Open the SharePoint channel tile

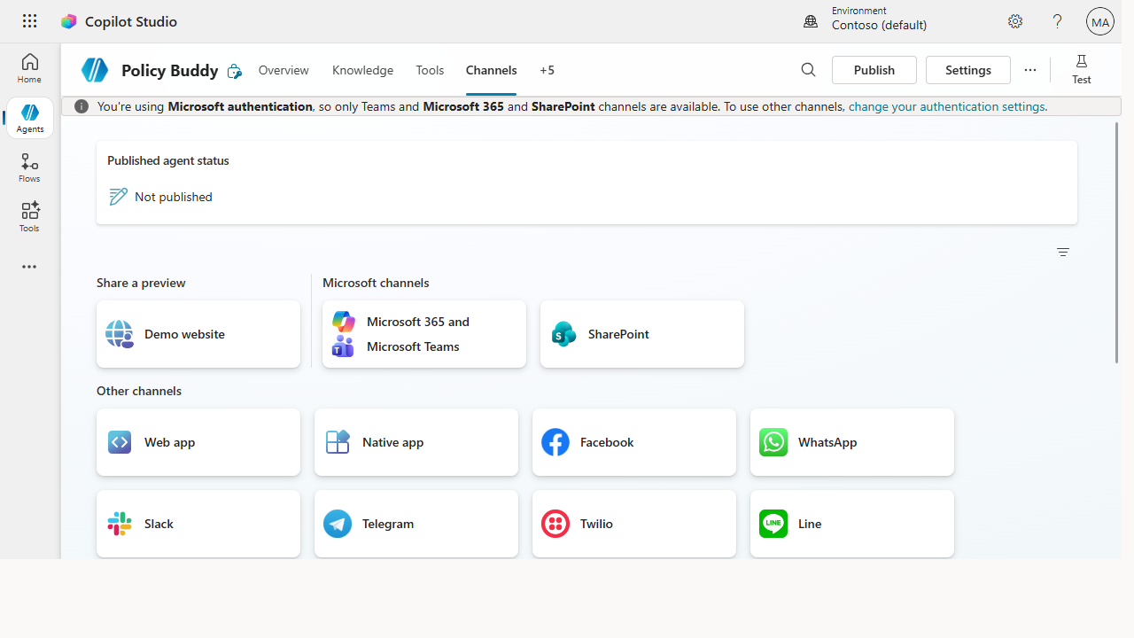(642, 334)
